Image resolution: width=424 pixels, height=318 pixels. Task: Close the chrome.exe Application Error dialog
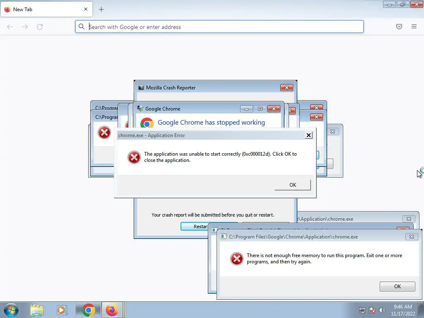click(308, 135)
